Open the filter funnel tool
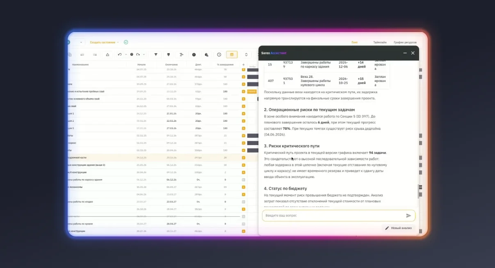495x268 pixels. (156, 55)
